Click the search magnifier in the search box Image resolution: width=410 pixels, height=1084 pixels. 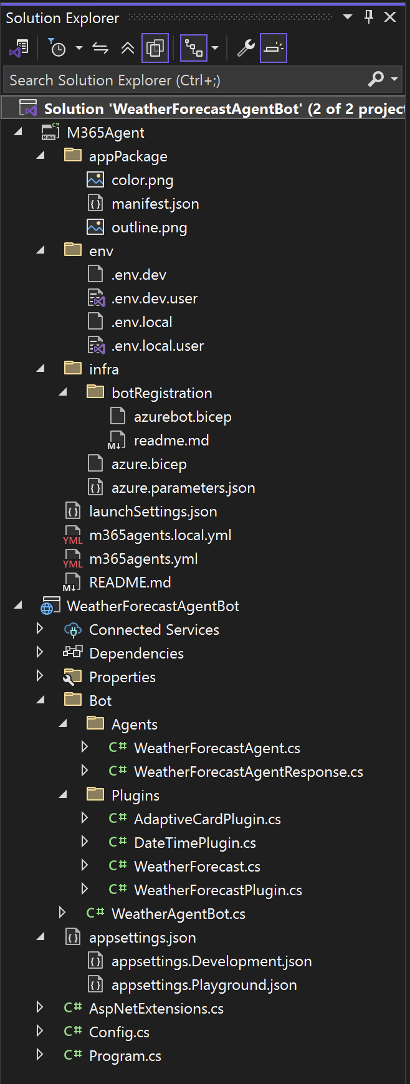tap(376, 80)
